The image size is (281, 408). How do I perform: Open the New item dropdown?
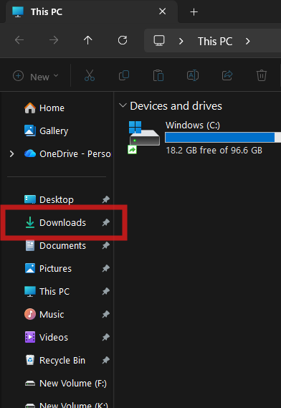(35, 77)
